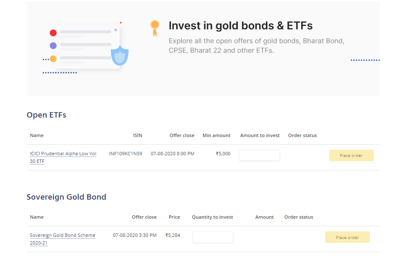
Task: Click the Invest in gold bonds & ETFs heading
Action: (x=241, y=26)
